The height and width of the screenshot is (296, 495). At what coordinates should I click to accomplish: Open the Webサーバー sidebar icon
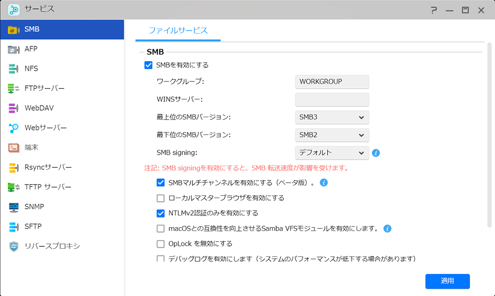coord(13,128)
